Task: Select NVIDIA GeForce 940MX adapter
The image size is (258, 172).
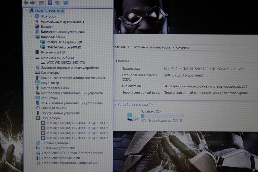Action: click(x=63, y=47)
